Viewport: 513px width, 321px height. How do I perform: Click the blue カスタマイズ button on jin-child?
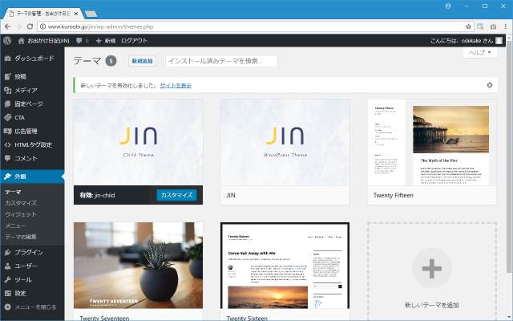tap(176, 195)
